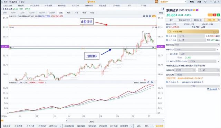This screenshot has width=221, height=128.
Task: Click second circular icon above main chart
Action: 147,16
